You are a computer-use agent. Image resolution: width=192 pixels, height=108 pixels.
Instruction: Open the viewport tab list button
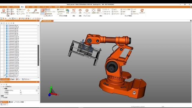click(x=191, y=21)
